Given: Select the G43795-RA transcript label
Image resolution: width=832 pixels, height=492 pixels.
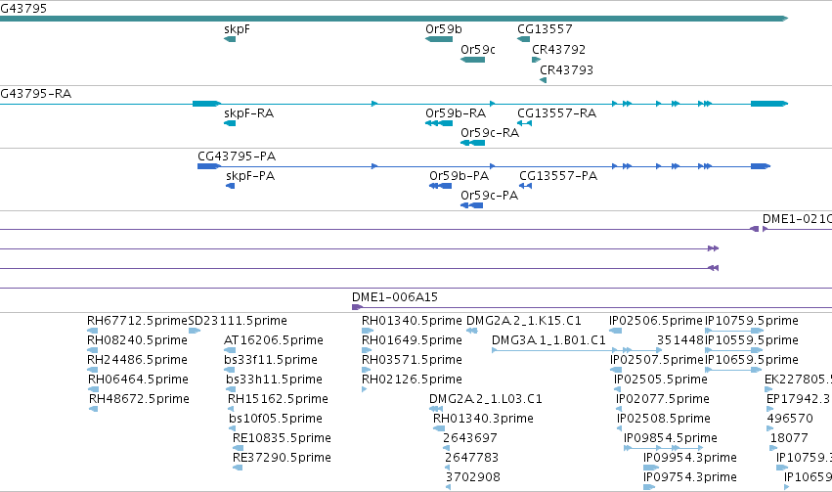Looking at the screenshot, I should 35,94.
